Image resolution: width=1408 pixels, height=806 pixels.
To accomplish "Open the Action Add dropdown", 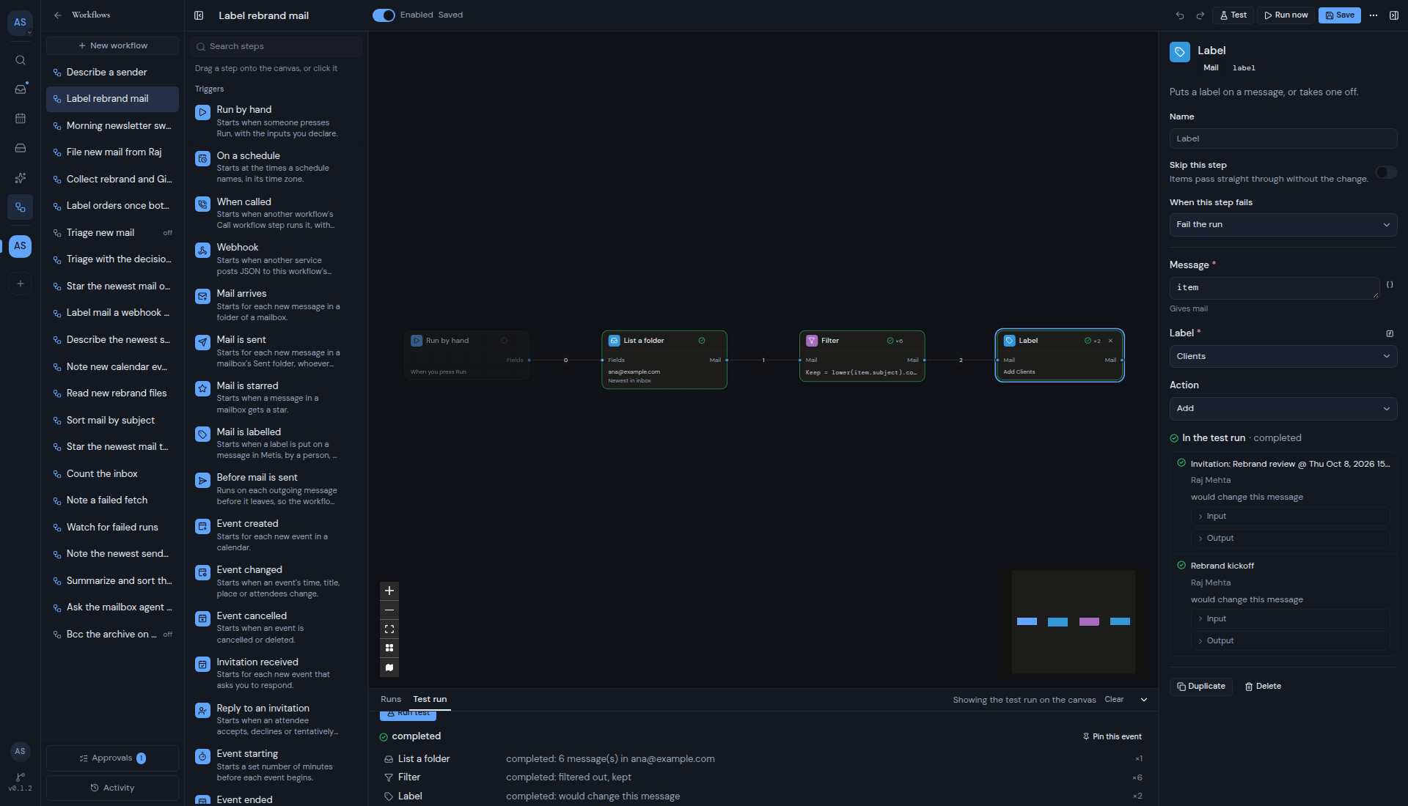I will pyautogui.click(x=1283, y=409).
